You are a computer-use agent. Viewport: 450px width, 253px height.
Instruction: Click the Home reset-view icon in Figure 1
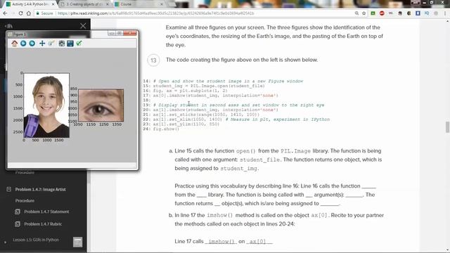point(14,44)
